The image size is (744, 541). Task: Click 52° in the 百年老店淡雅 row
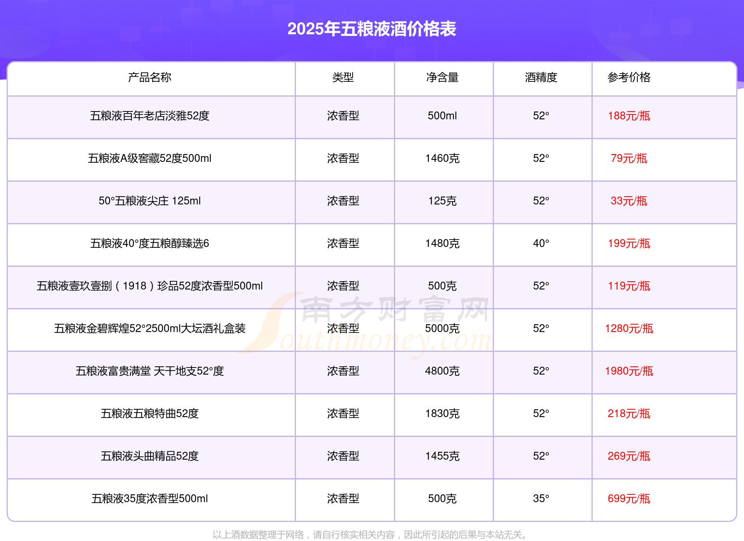(541, 116)
